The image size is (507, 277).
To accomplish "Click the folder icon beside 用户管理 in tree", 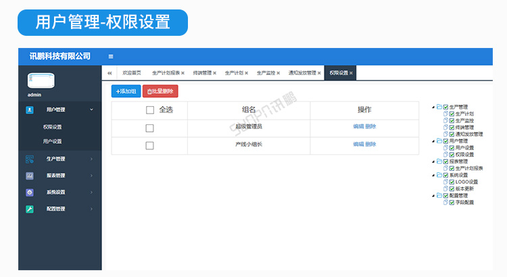I will click(x=439, y=141).
